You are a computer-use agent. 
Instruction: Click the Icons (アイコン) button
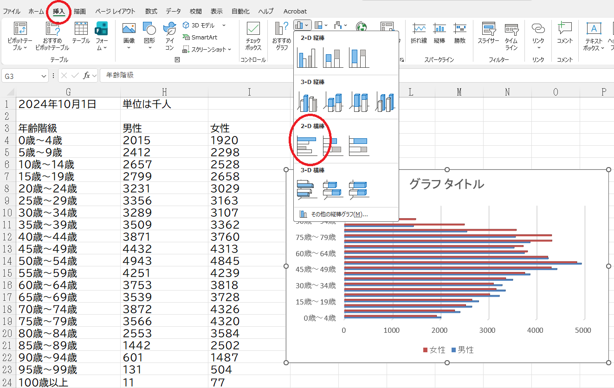coord(169,36)
